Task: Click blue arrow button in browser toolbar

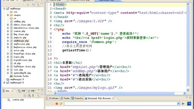Action: [189, 104]
